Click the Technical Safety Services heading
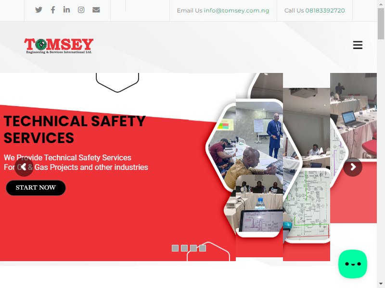 (x=75, y=129)
